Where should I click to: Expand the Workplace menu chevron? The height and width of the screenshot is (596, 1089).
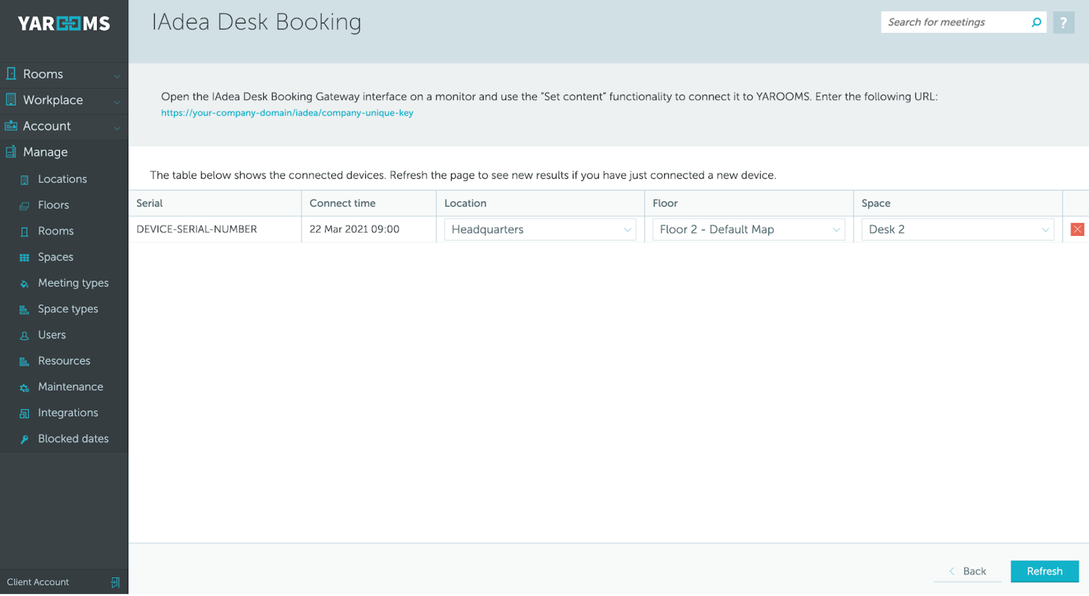(x=117, y=101)
